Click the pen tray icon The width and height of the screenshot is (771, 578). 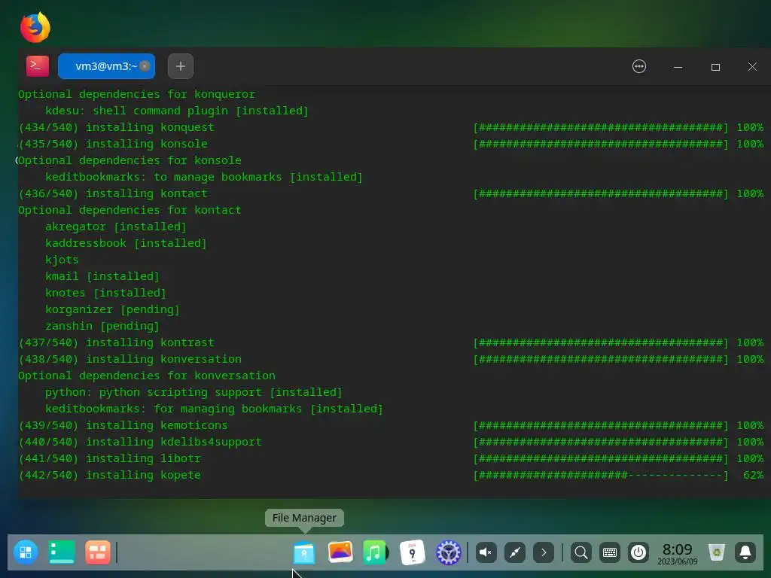(515, 552)
